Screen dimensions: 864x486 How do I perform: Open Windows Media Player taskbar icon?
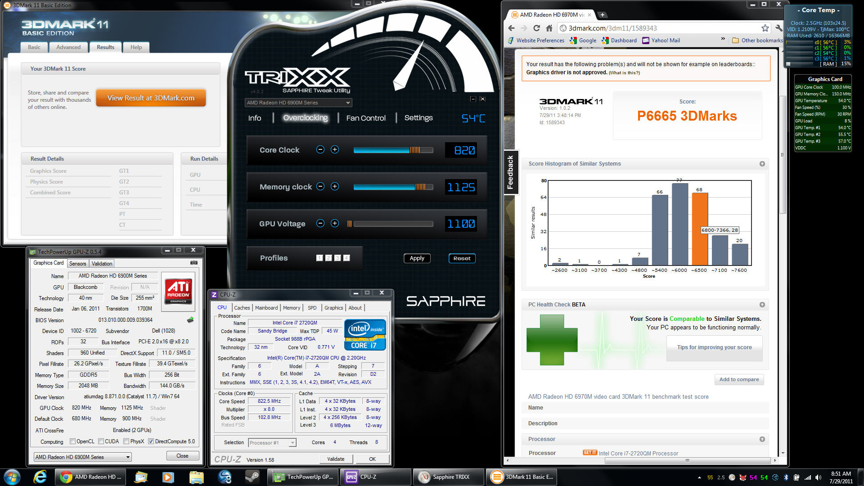tap(168, 477)
